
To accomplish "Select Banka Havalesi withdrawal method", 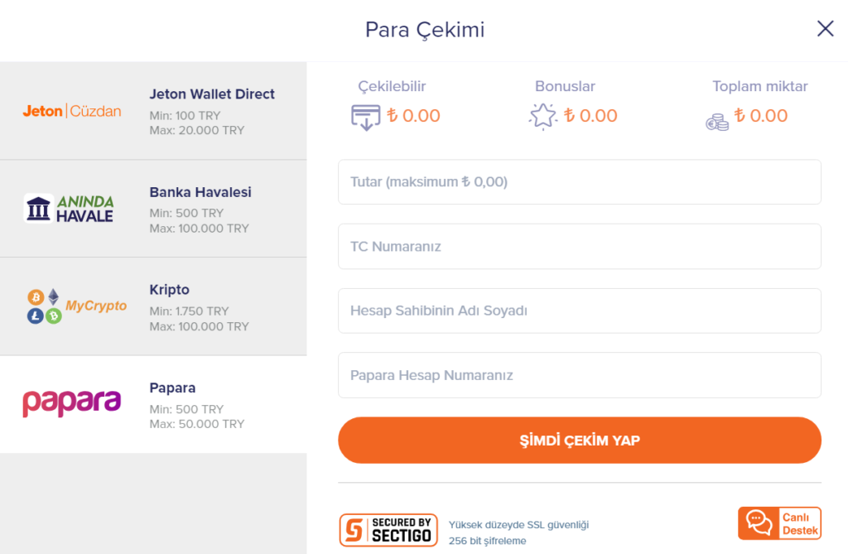I will click(153, 209).
